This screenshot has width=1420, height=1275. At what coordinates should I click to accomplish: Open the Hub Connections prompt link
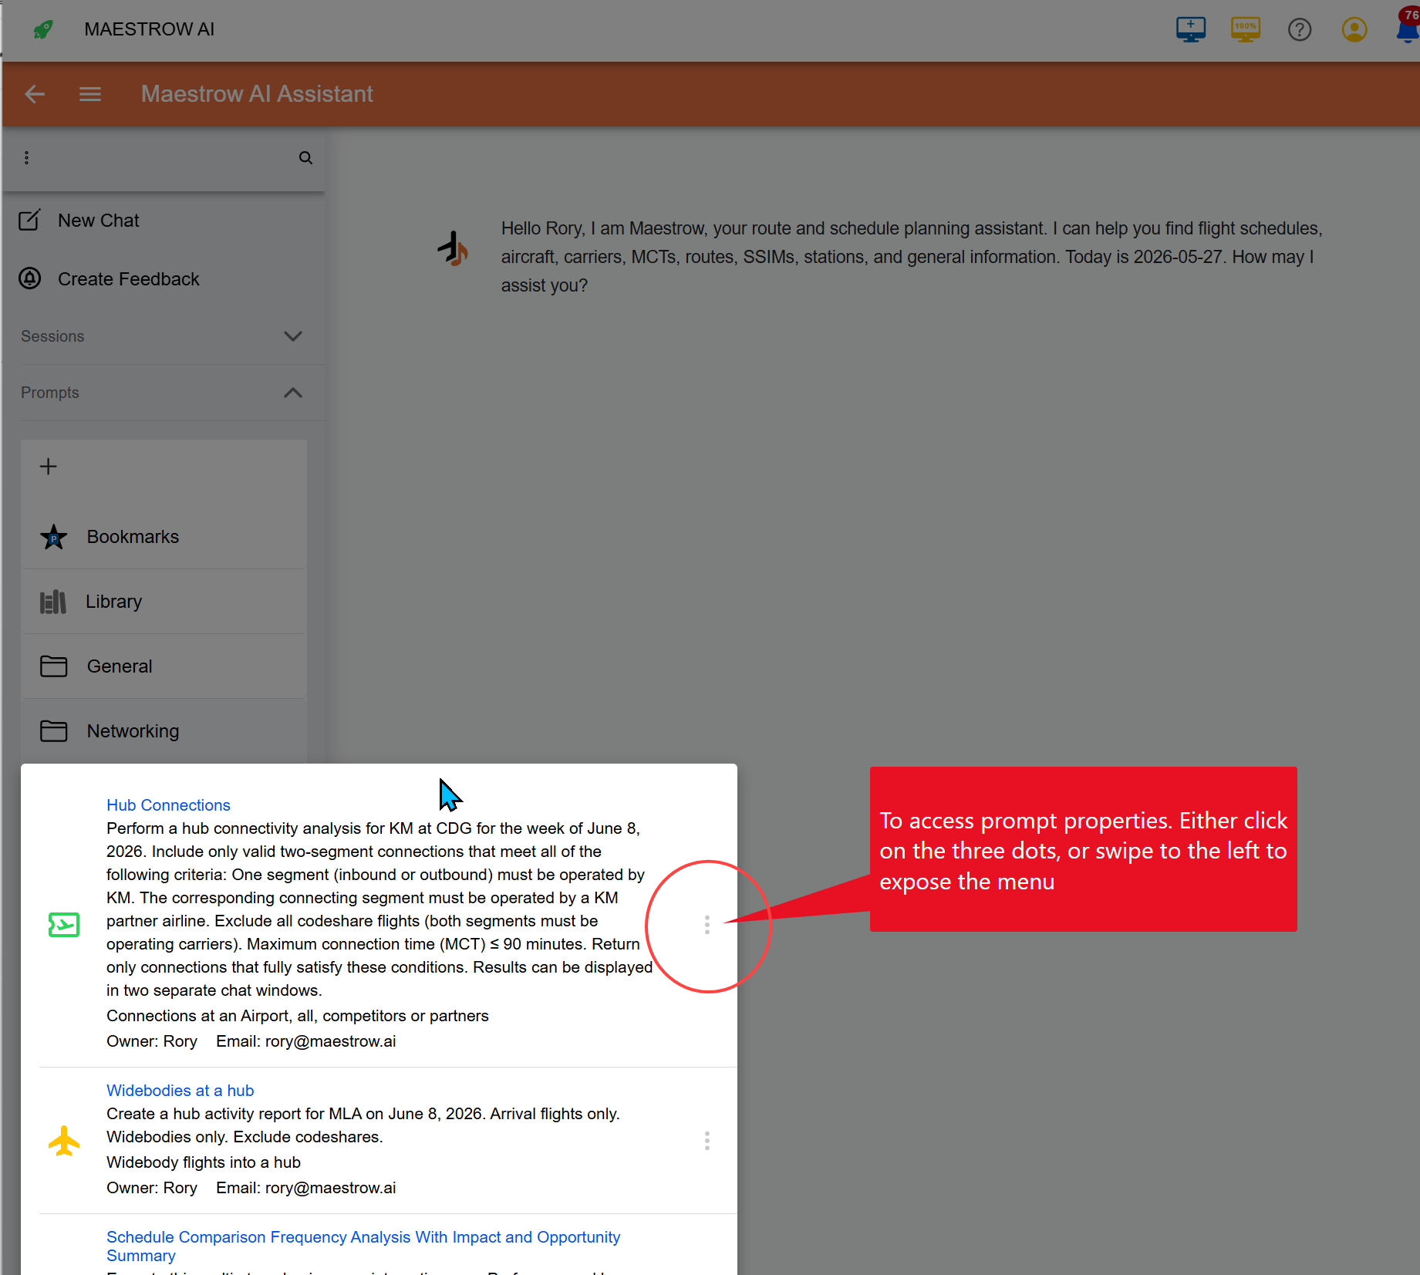tap(168, 805)
